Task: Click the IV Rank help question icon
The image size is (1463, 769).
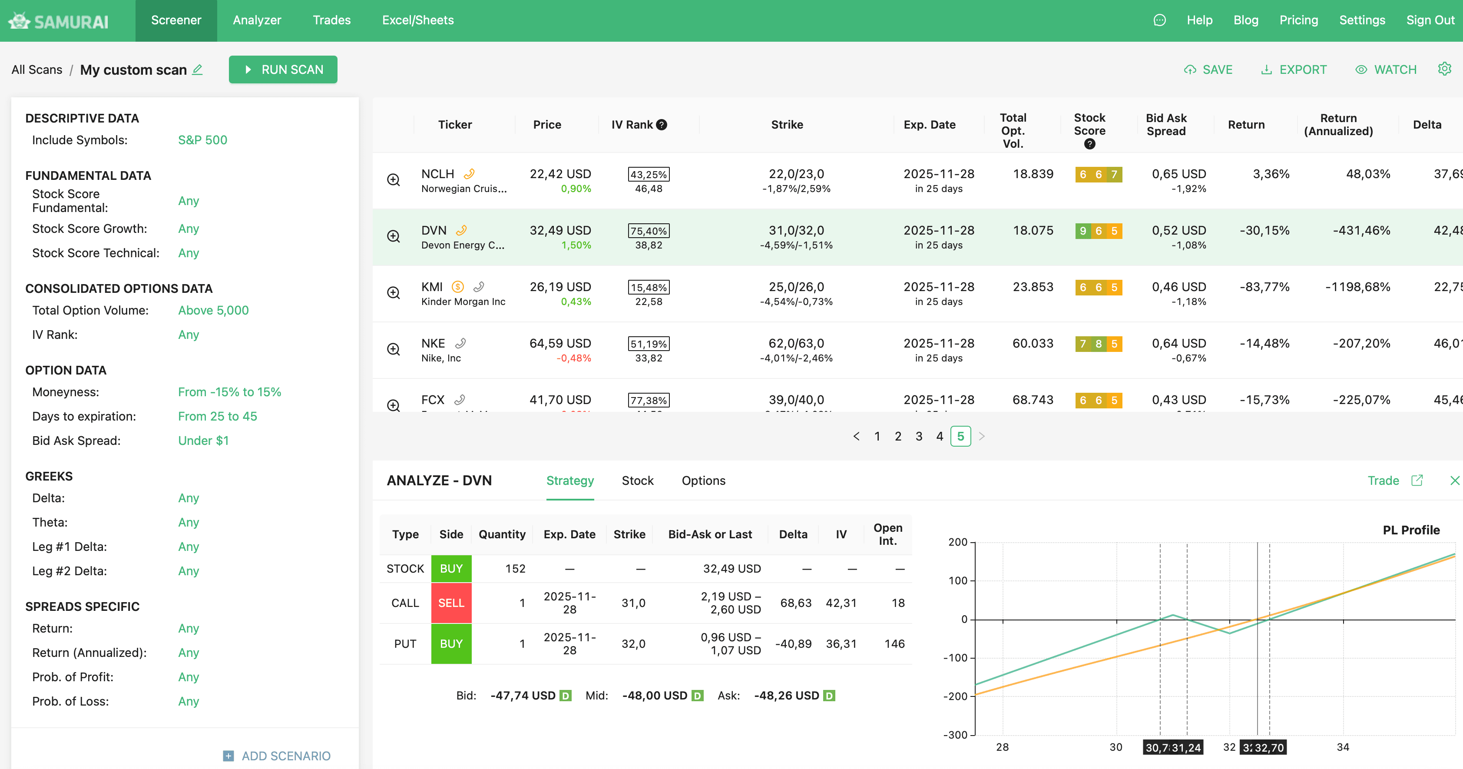Action: pyautogui.click(x=662, y=124)
